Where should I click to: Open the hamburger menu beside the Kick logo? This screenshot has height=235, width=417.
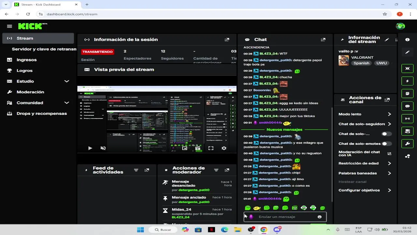pyautogui.click(x=9, y=26)
